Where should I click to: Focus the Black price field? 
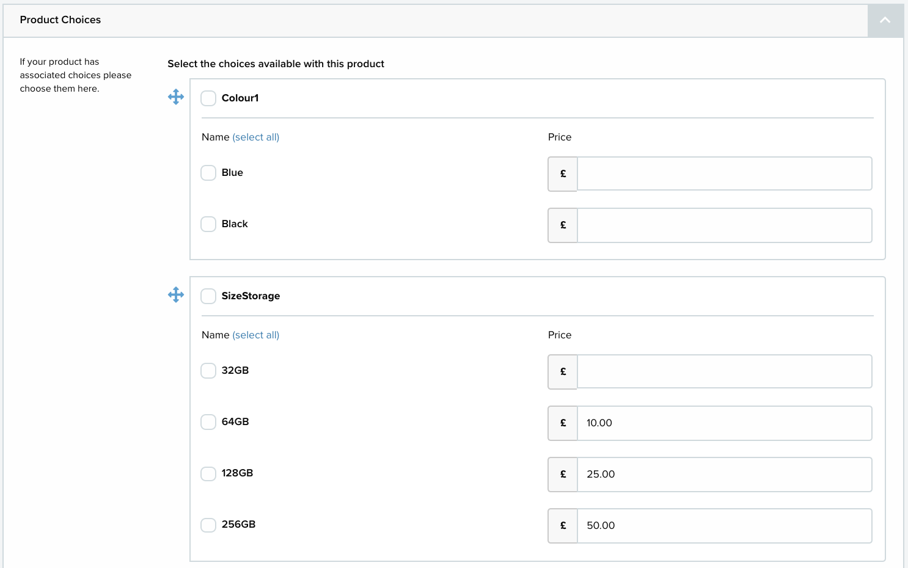[x=725, y=225]
